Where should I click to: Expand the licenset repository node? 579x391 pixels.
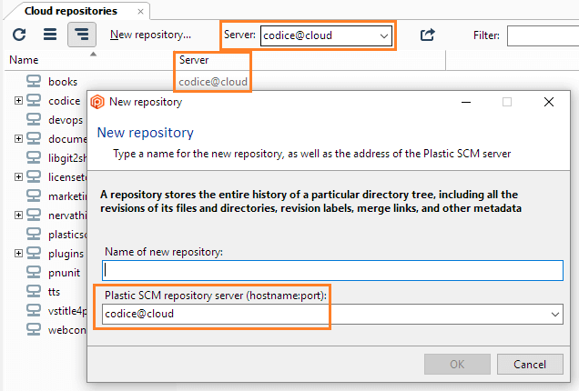(x=18, y=176)
